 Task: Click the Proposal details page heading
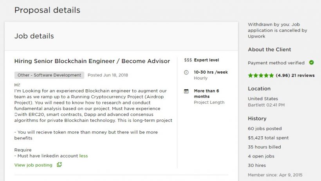(x=47, y=10)
